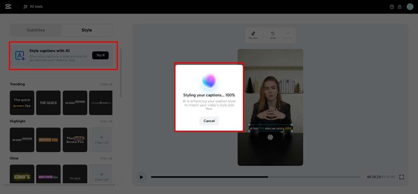Click the CapCut logo icon
The height and width of the screenshot is (194, 418).
(8, 6)
